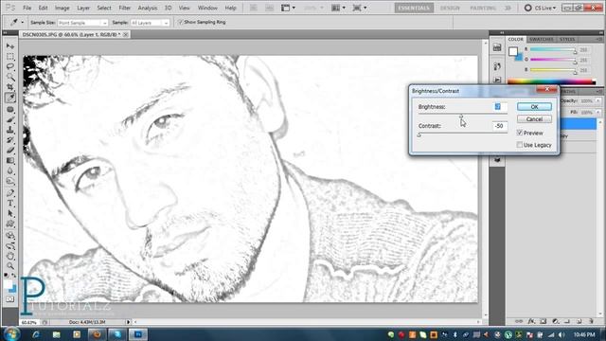Open the layer Opacity slider arrow
The height and width of the screenshot is (341, 606).
tap(597, 100)
